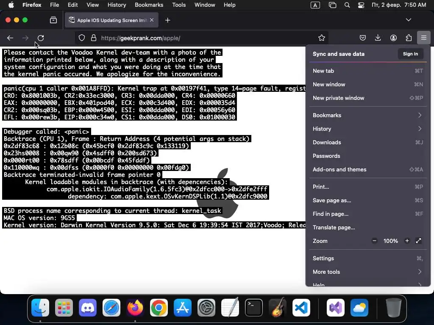Open the Bookmarks menu in the menu bar
The width and height of the screenshot is (434, 325).
click(x=149, y=5)
